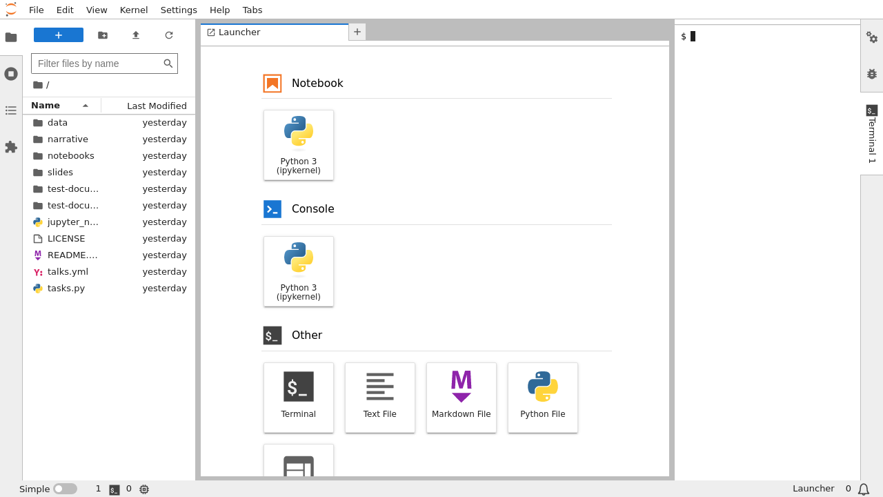Select the notebooks folder
883x497 pixels.
[109, 156]
